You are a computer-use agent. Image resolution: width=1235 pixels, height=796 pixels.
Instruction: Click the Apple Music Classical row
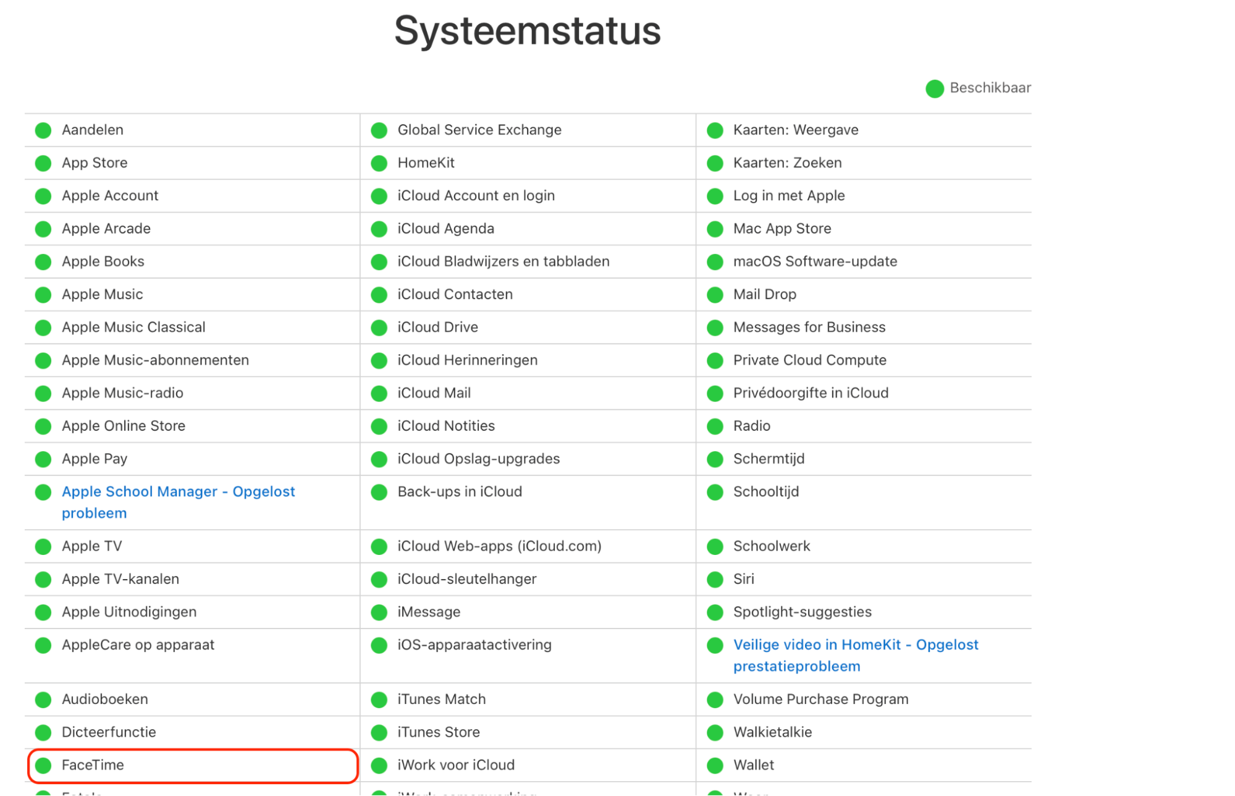pyautogui.click(x=133, y=327)
